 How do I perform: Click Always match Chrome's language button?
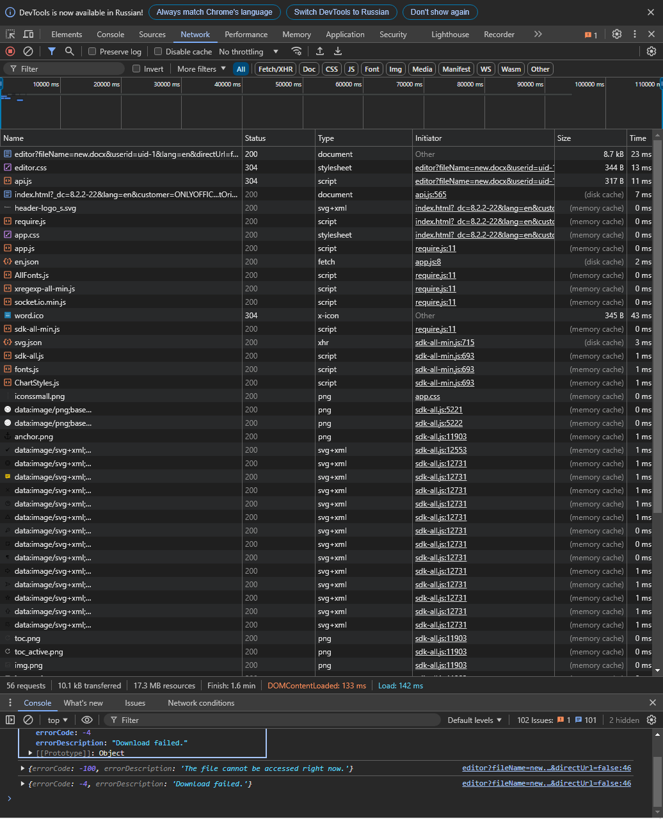(x=214, y=12)
